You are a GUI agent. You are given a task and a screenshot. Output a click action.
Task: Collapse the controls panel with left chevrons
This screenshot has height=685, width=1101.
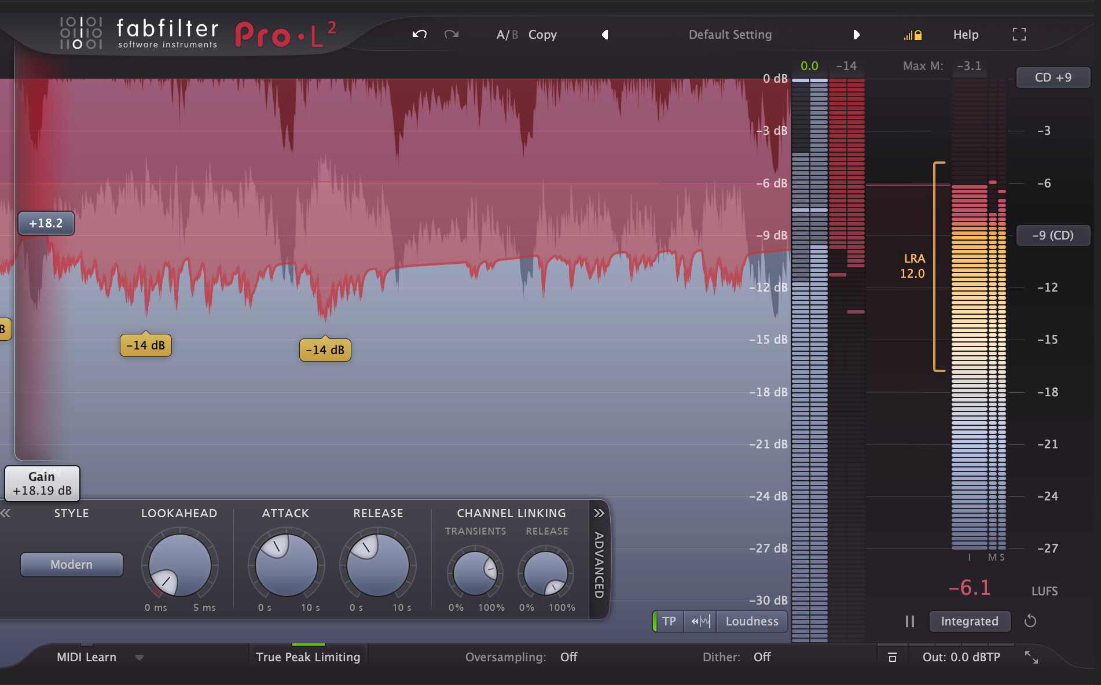tap(6, 513)
